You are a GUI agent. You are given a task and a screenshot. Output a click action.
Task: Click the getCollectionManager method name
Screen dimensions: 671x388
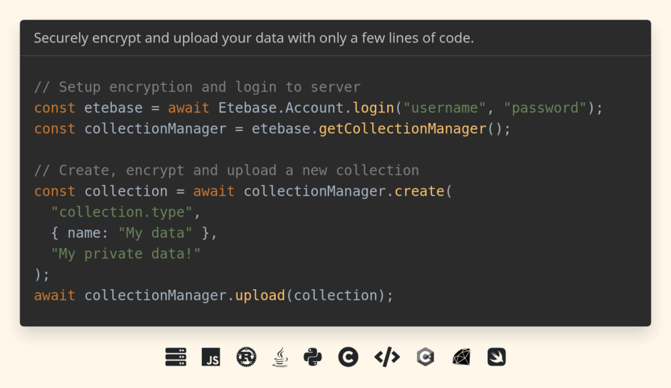pyautogui.click(x=402, y=129)
